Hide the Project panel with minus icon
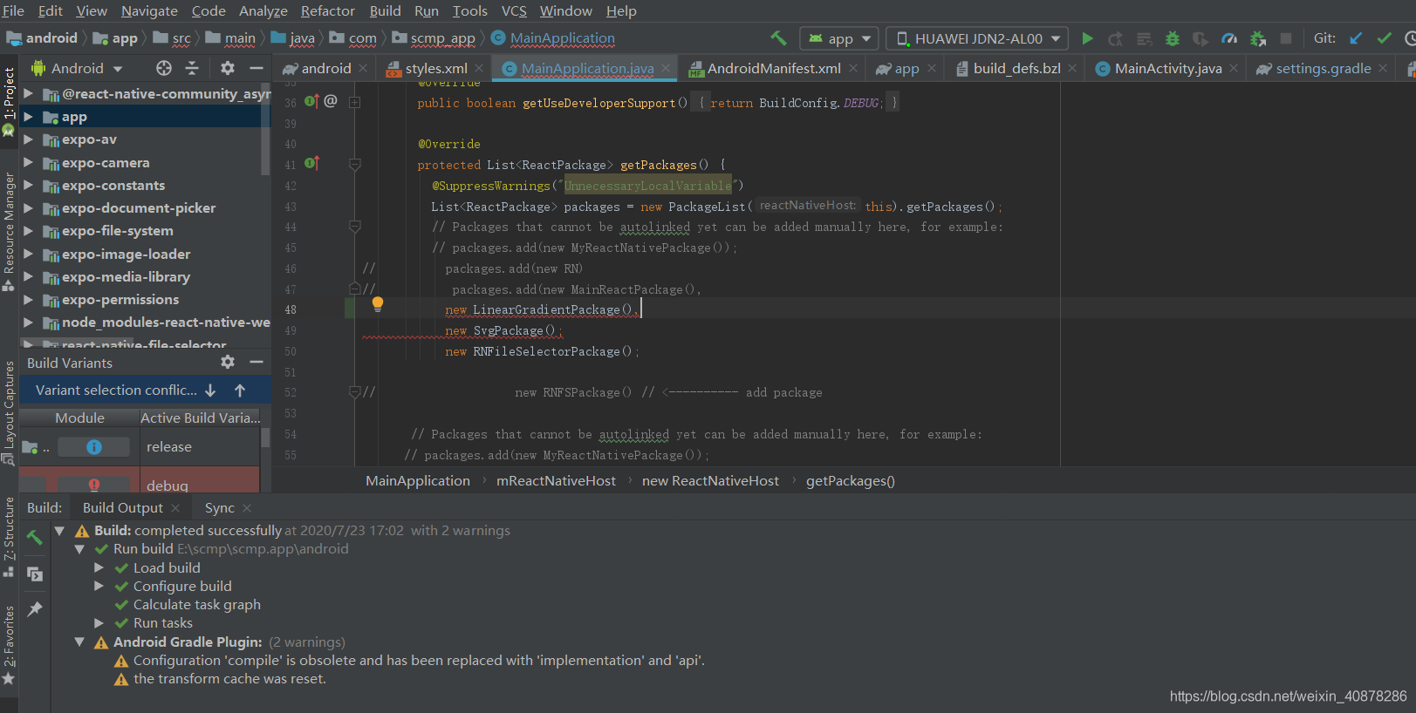Screen dimensions: 1416x713 point(257,68)
